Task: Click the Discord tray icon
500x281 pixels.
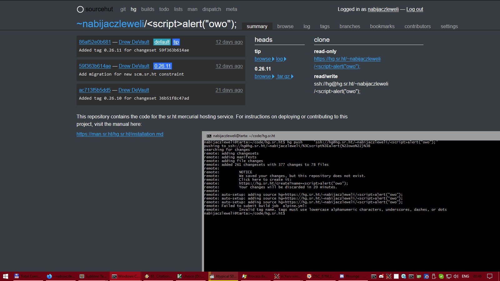Action: click(x=381, y=276)
